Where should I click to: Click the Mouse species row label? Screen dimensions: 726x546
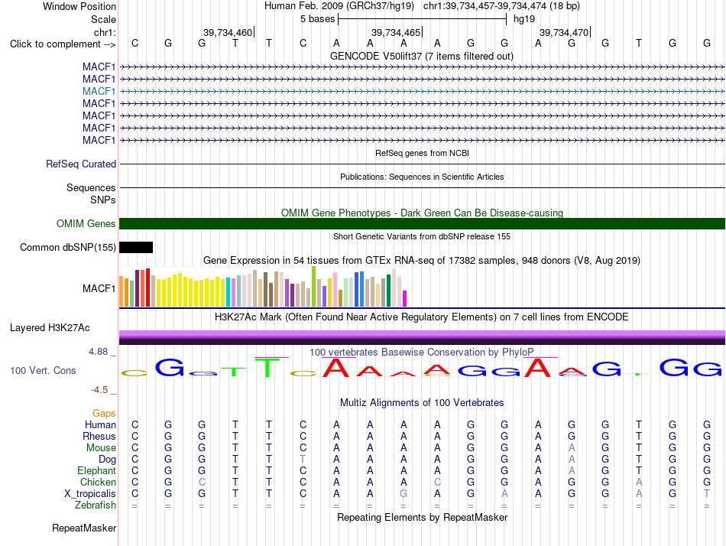(x=101, y=448)
